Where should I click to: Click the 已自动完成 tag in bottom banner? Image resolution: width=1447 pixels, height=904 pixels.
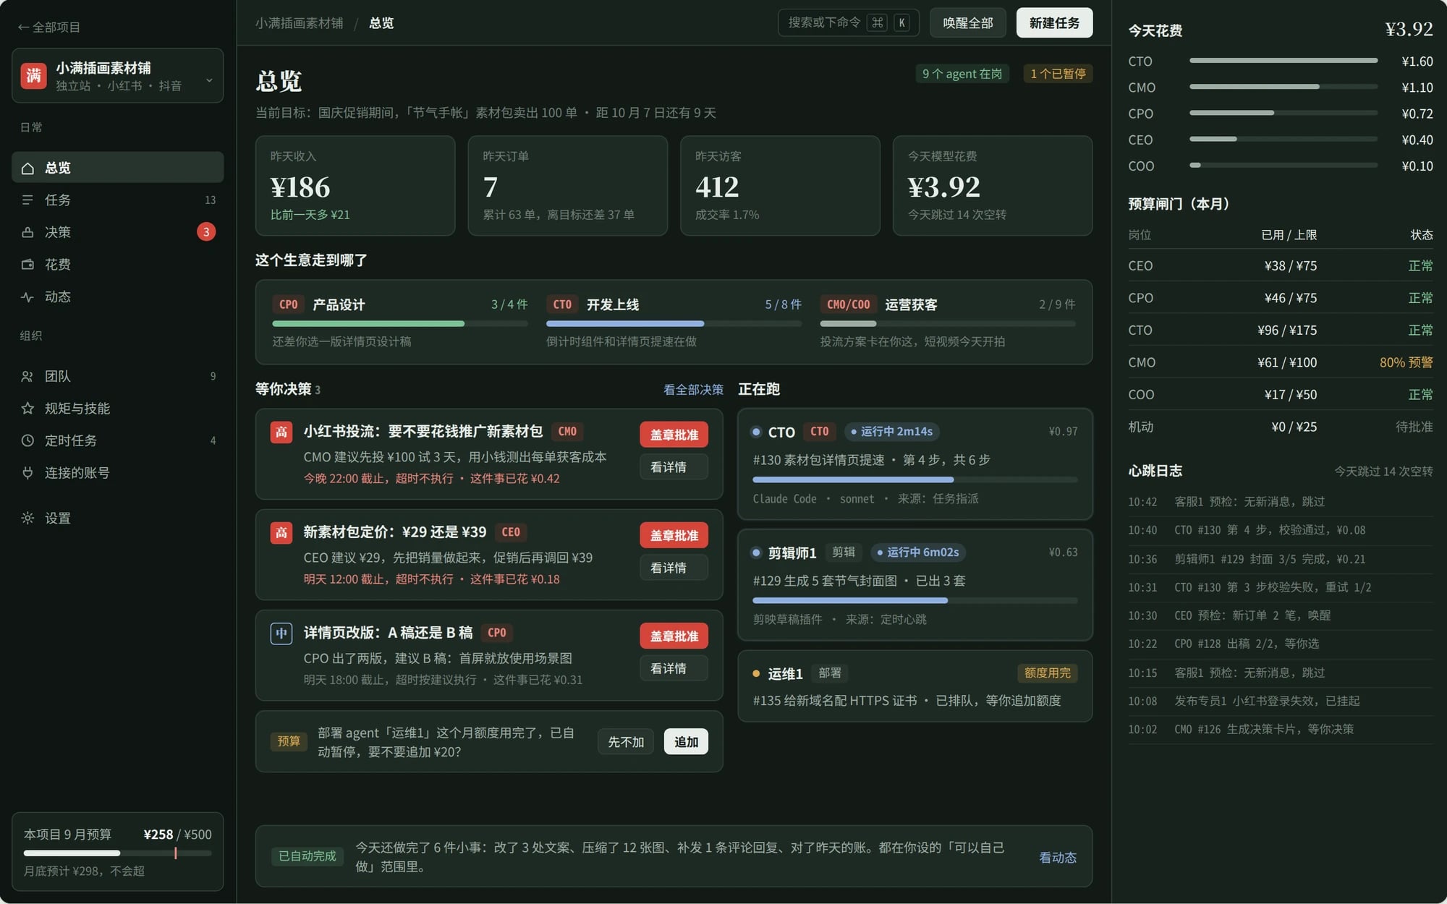pyautogui.click(x=307, y=856)
